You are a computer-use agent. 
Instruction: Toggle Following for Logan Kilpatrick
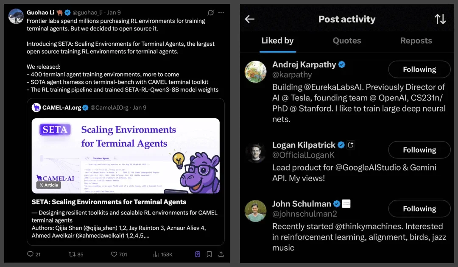pyautogui.click(x=419, y=150)
